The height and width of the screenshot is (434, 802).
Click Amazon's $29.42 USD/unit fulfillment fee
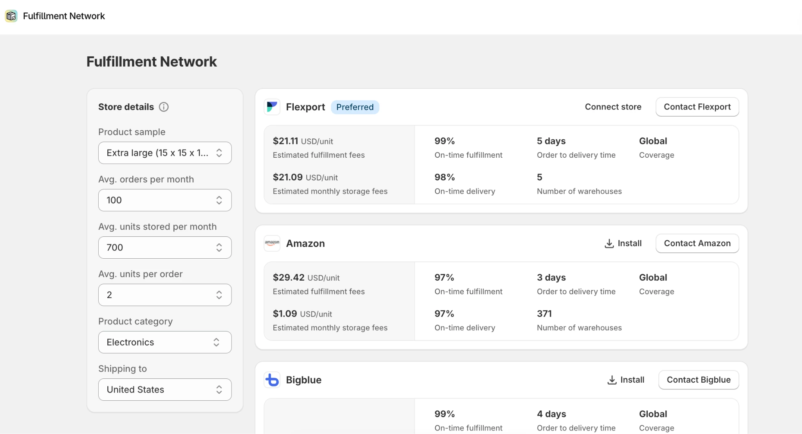[x=306, y=277]
